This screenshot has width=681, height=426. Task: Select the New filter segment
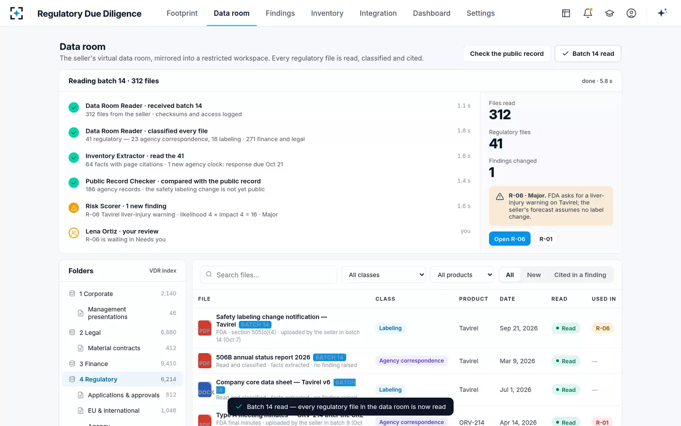(x=534, y=275)
